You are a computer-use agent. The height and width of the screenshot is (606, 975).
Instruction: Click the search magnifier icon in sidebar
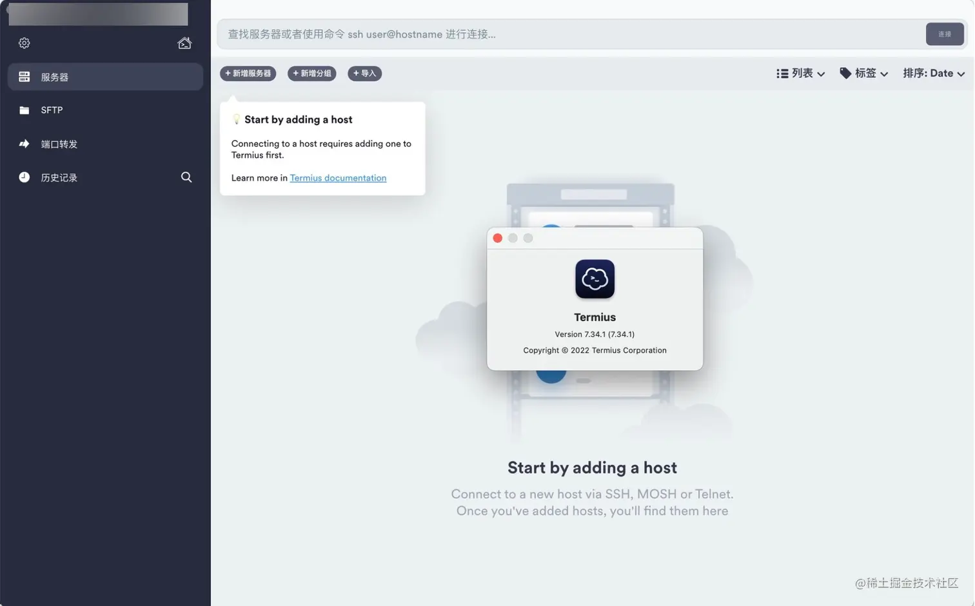(186, 177)
